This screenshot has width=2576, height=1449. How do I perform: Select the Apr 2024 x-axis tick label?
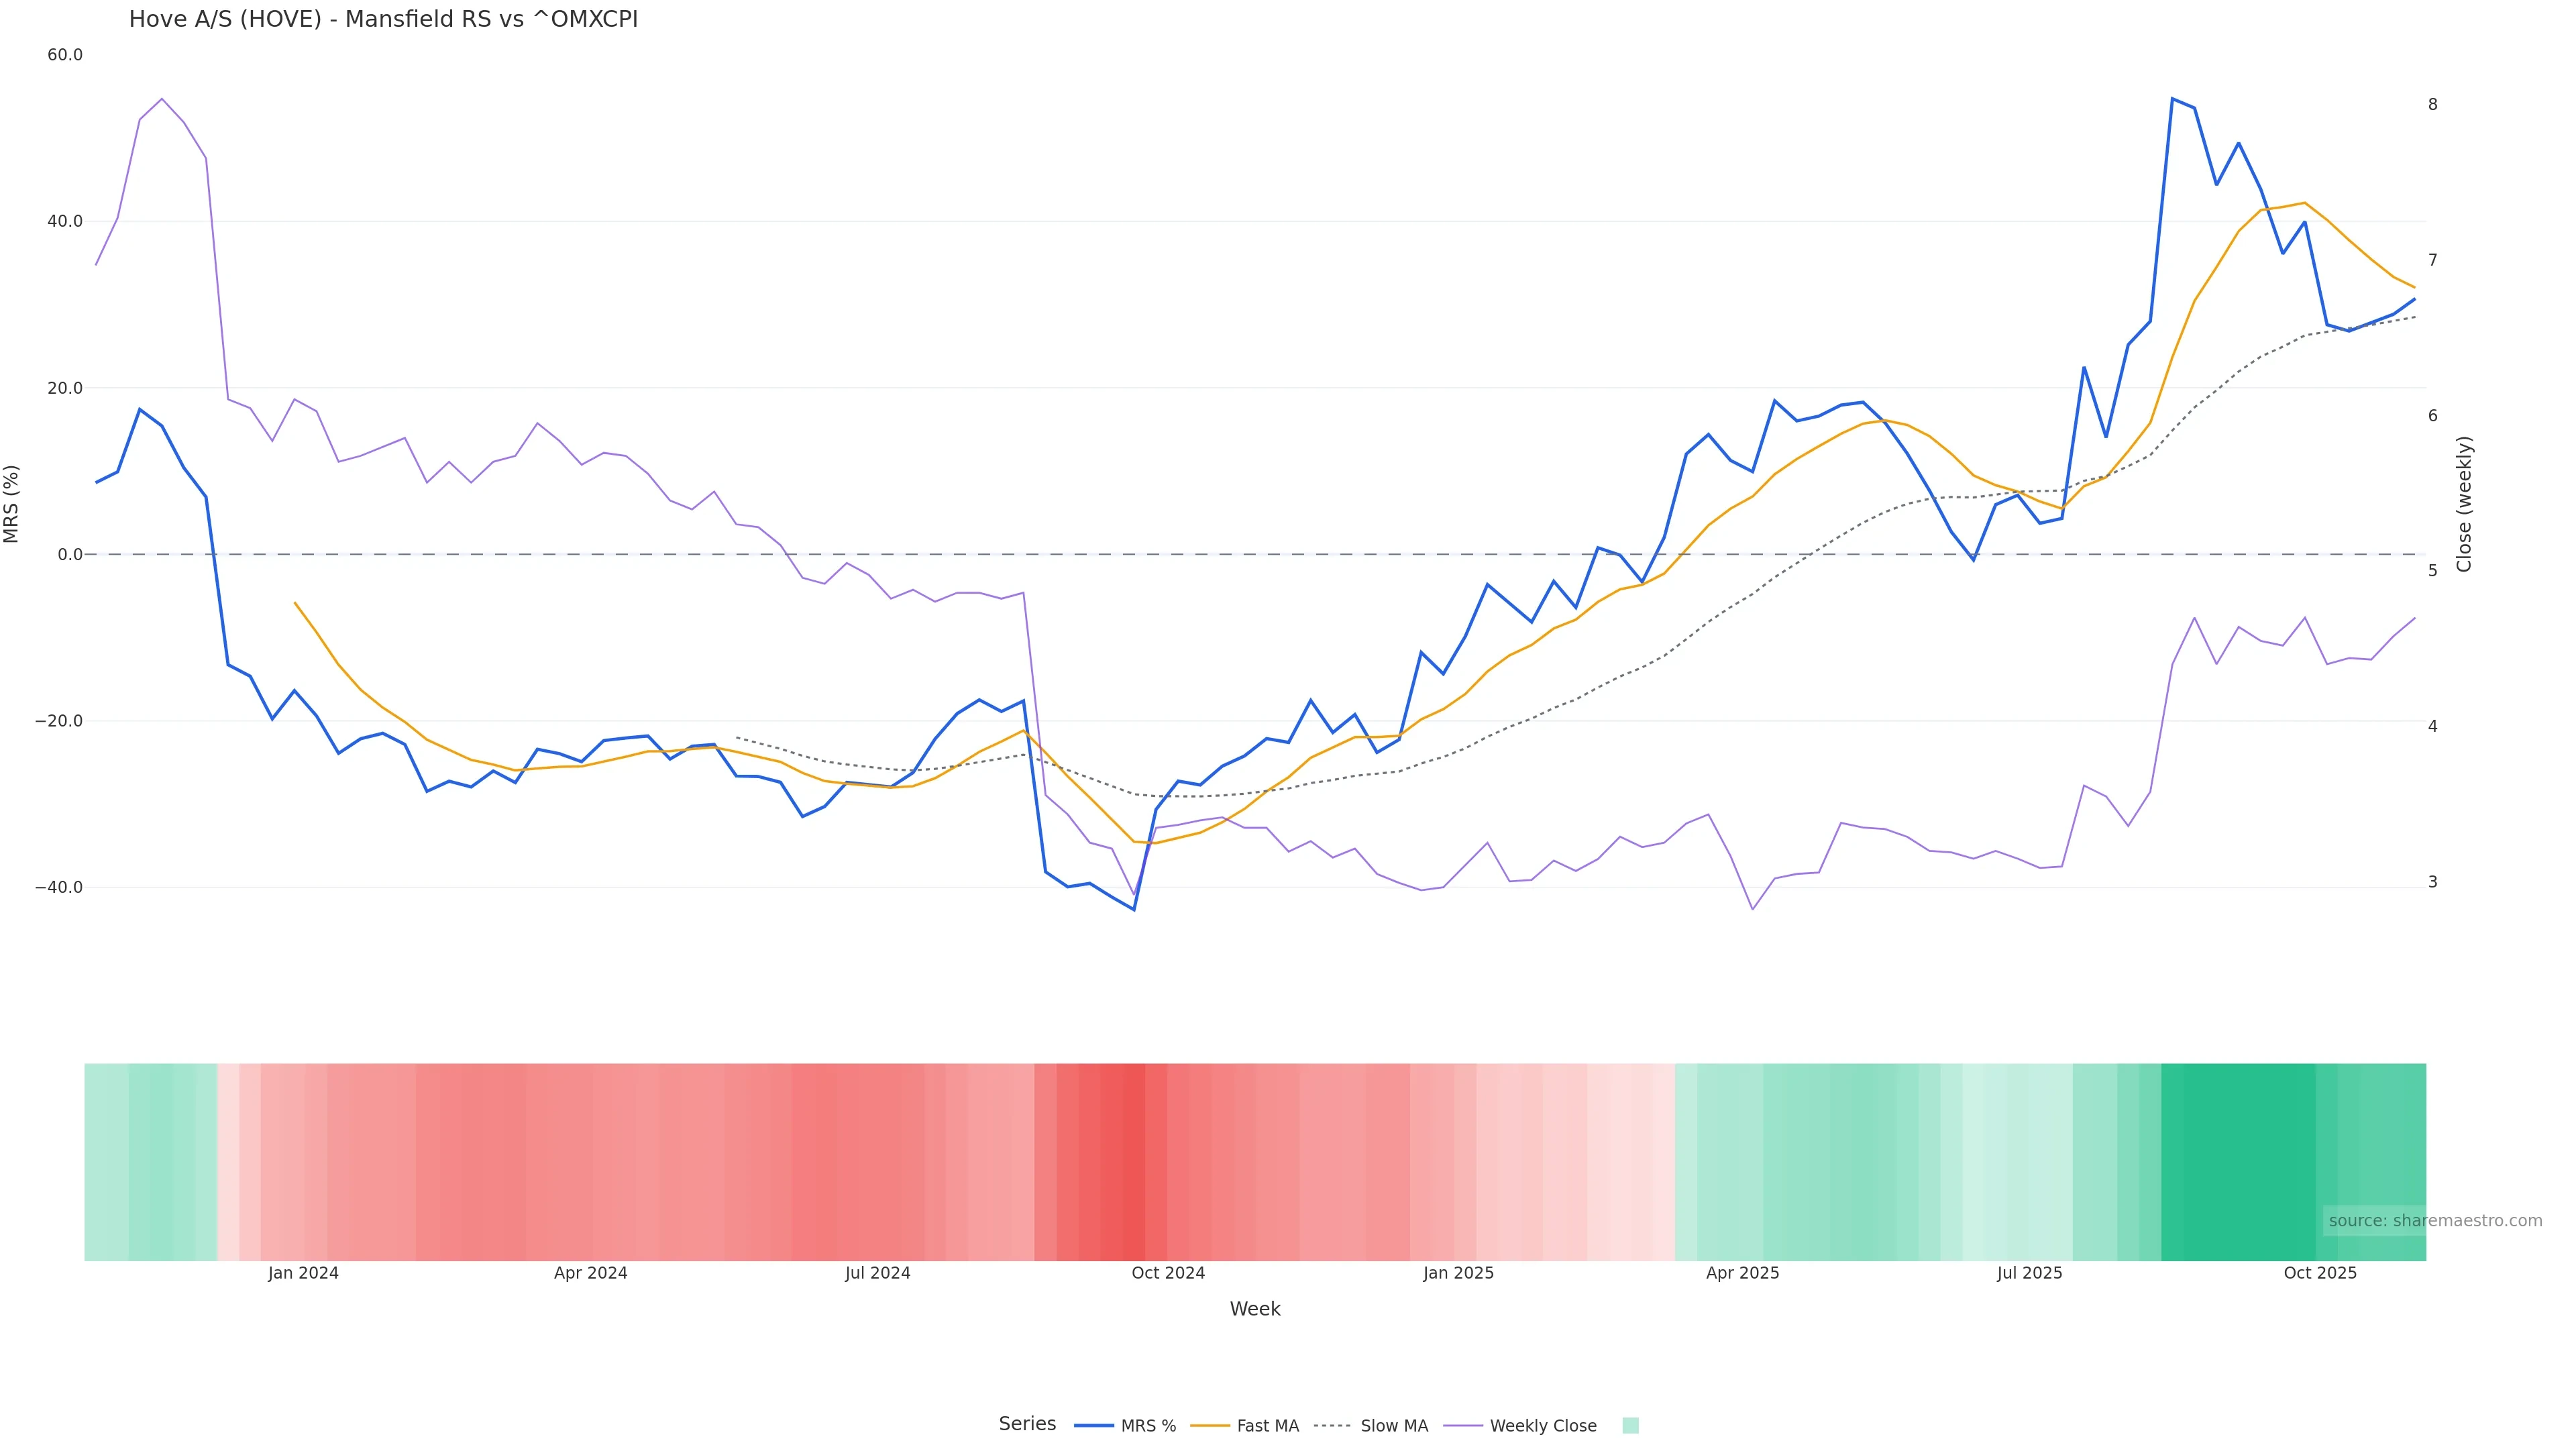591,1273
